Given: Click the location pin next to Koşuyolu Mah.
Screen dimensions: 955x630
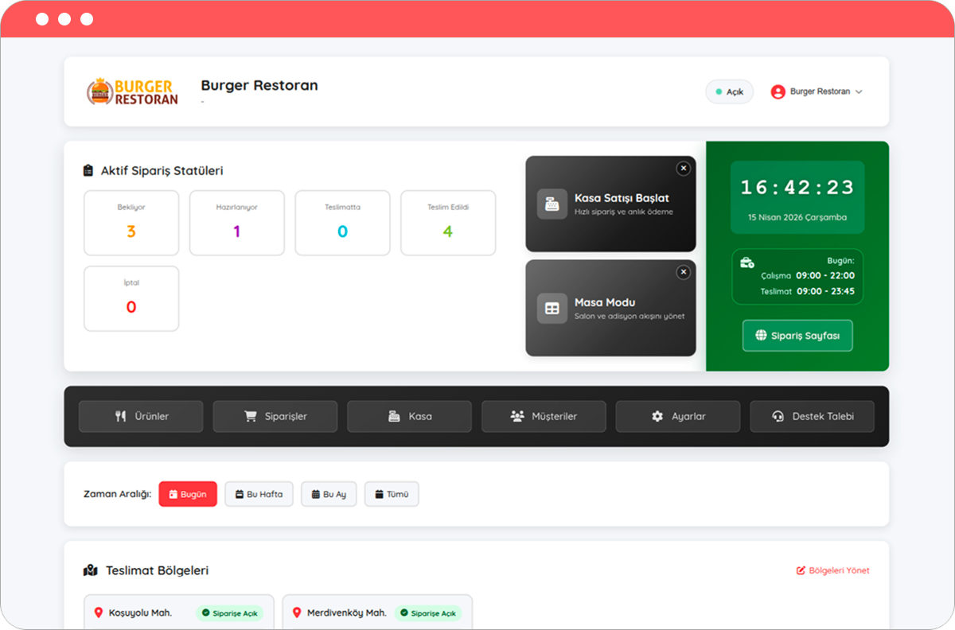Looking at the screenshot, I should point(99,612).
